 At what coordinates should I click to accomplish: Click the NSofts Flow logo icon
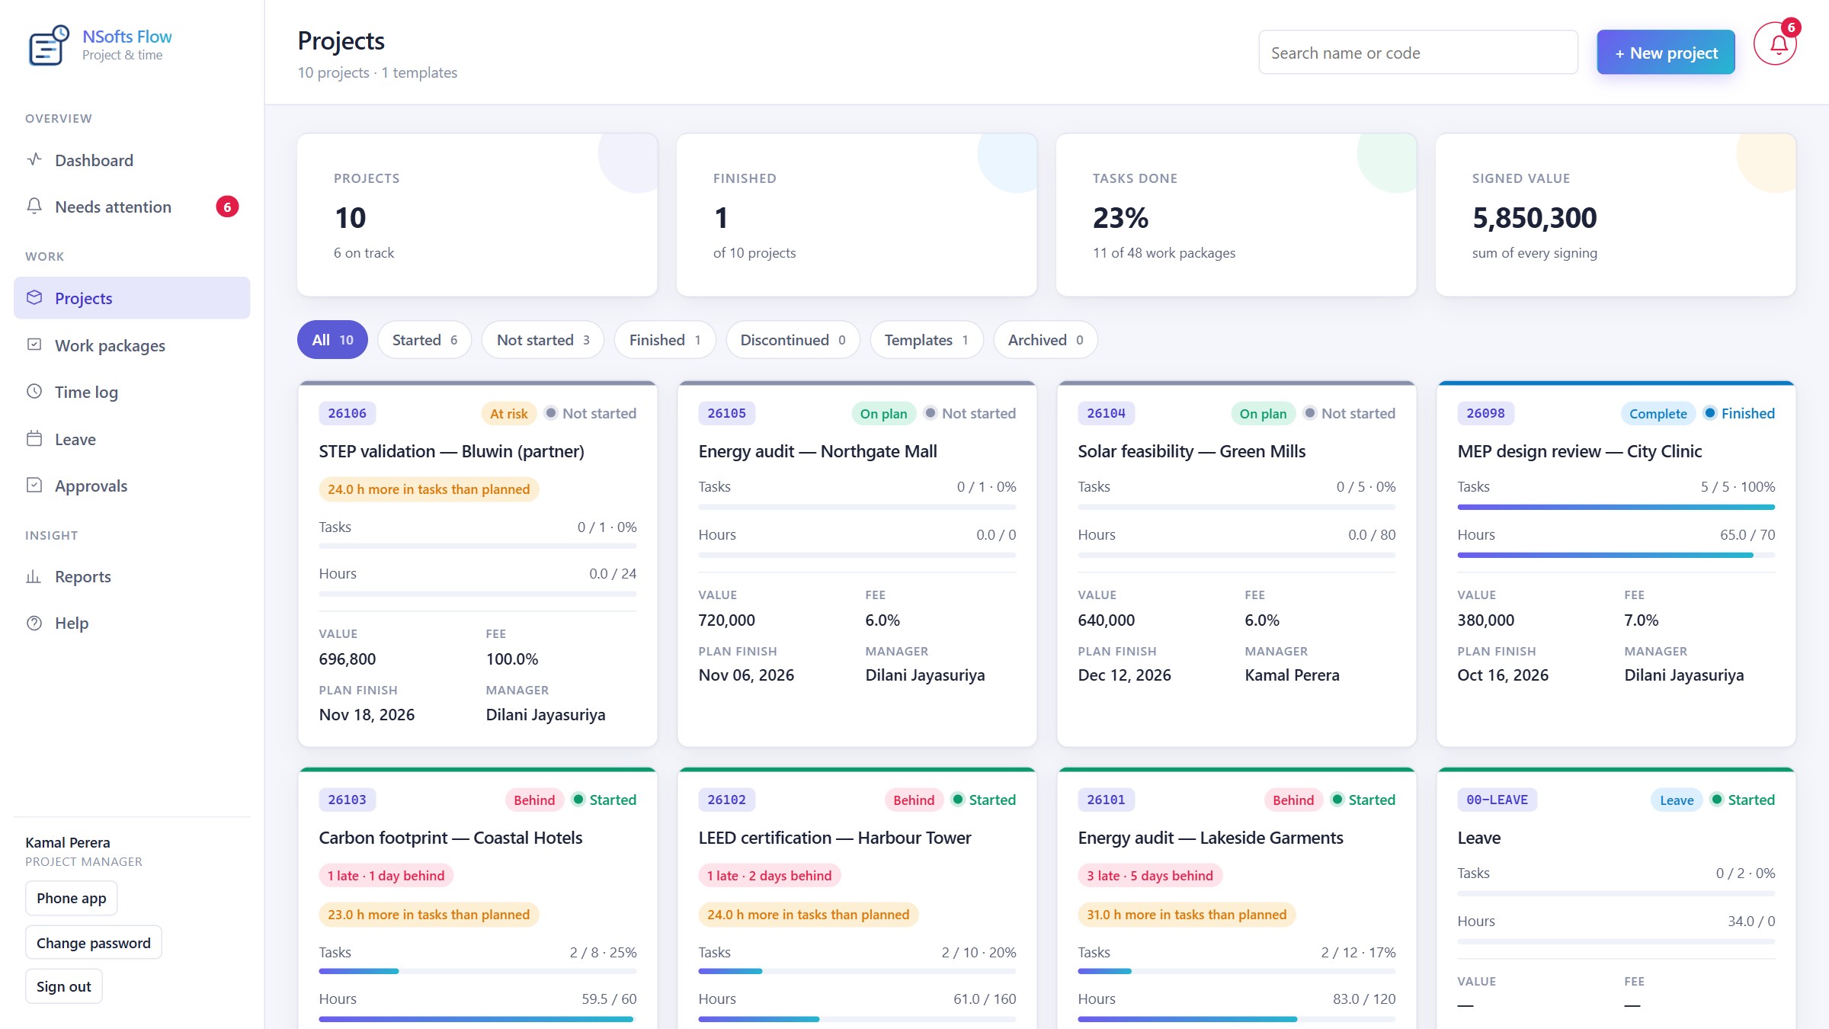pos(49,45)
